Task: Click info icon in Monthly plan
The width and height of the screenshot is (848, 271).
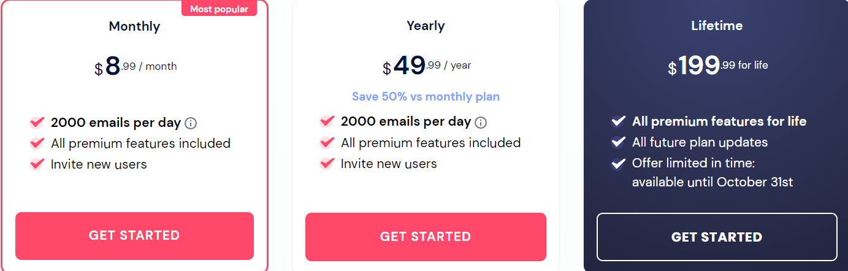Action: click(x=191, y=123)
